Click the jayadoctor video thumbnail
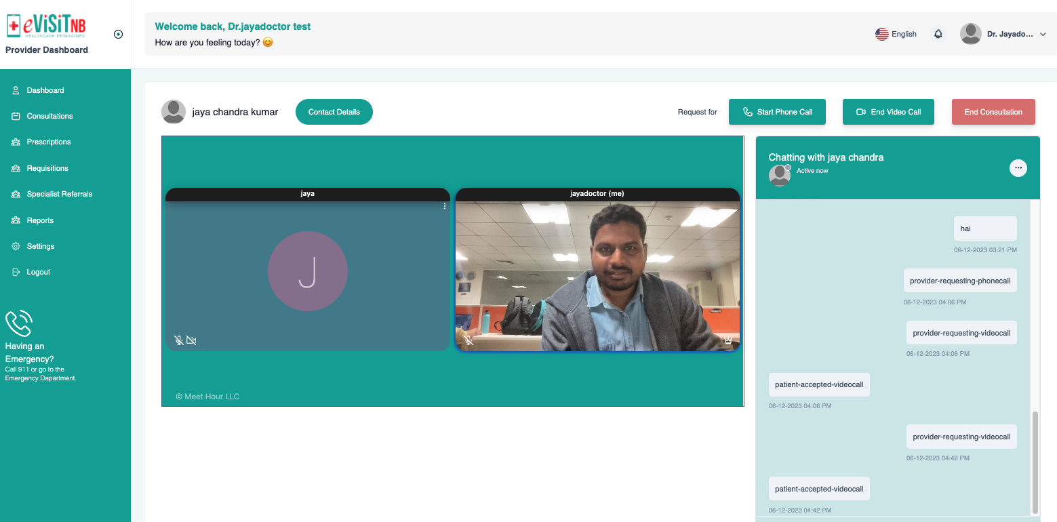Screen dimensions: 1057x522 click(x=597, y=276)
